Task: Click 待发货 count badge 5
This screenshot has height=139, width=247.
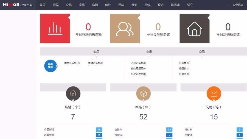Action: (x=240, y=135)
